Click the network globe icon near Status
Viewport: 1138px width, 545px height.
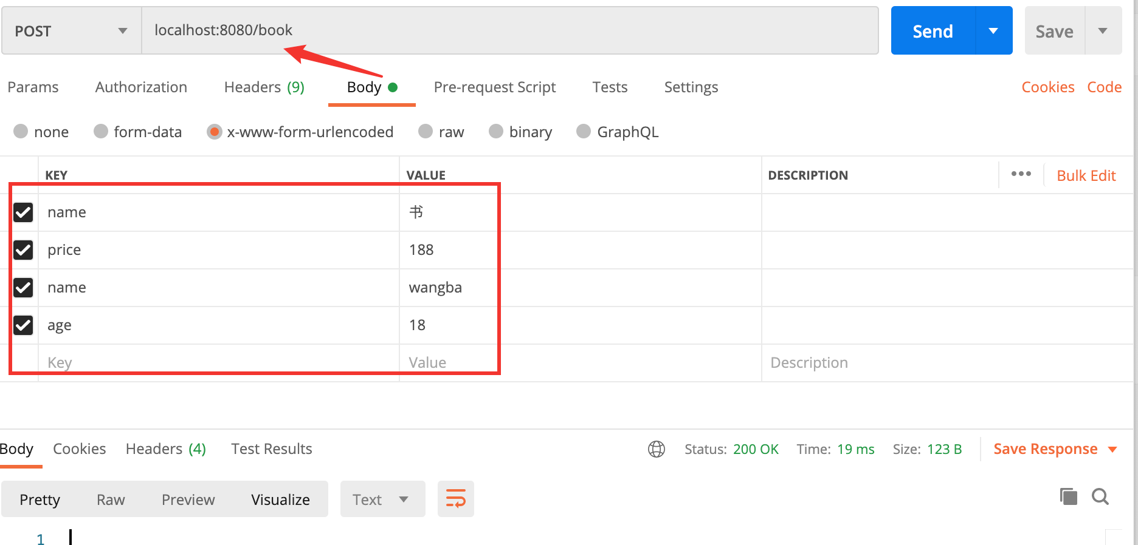657,449
